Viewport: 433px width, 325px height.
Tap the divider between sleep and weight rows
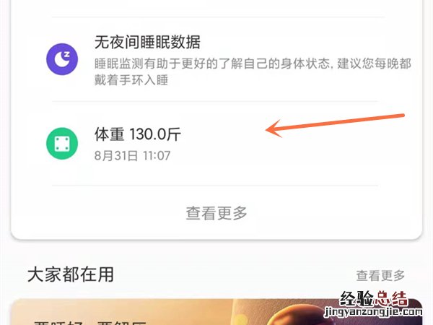tap(215, 101)
